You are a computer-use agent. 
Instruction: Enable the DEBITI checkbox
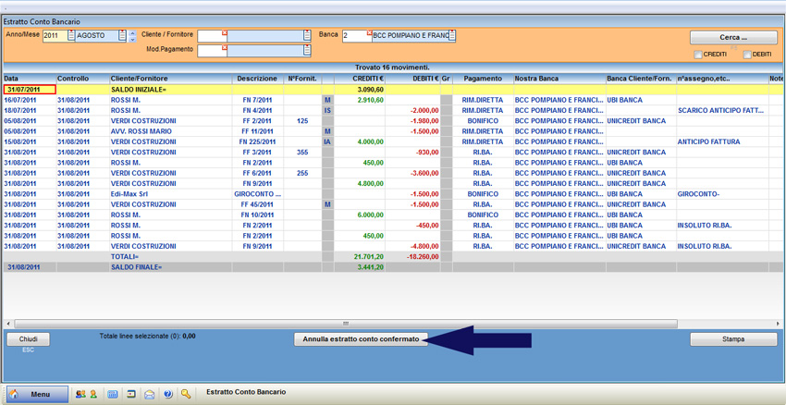tap(747, 55)
